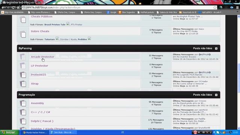The height and width of the screenshot is (135, 240).
Task: Open the Delphi ( Pascal ) board
Action: [x=42, y=121]
